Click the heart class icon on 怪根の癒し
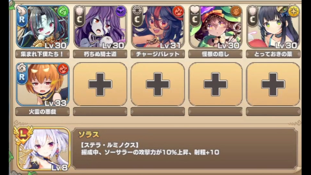The width and height of the screenshot is (311, 175). 195,10
